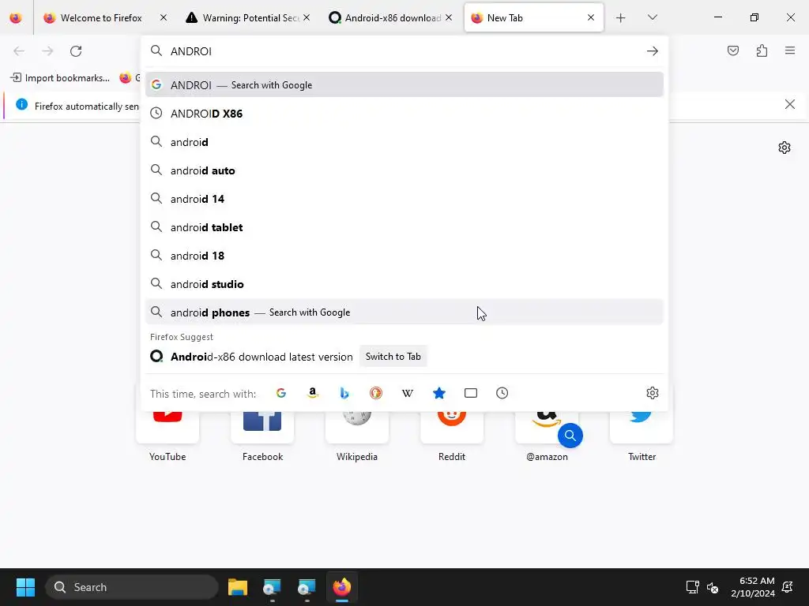809x606 pixels.
Task: Open search settings gear in dropdown
Action: pos(652,393)
